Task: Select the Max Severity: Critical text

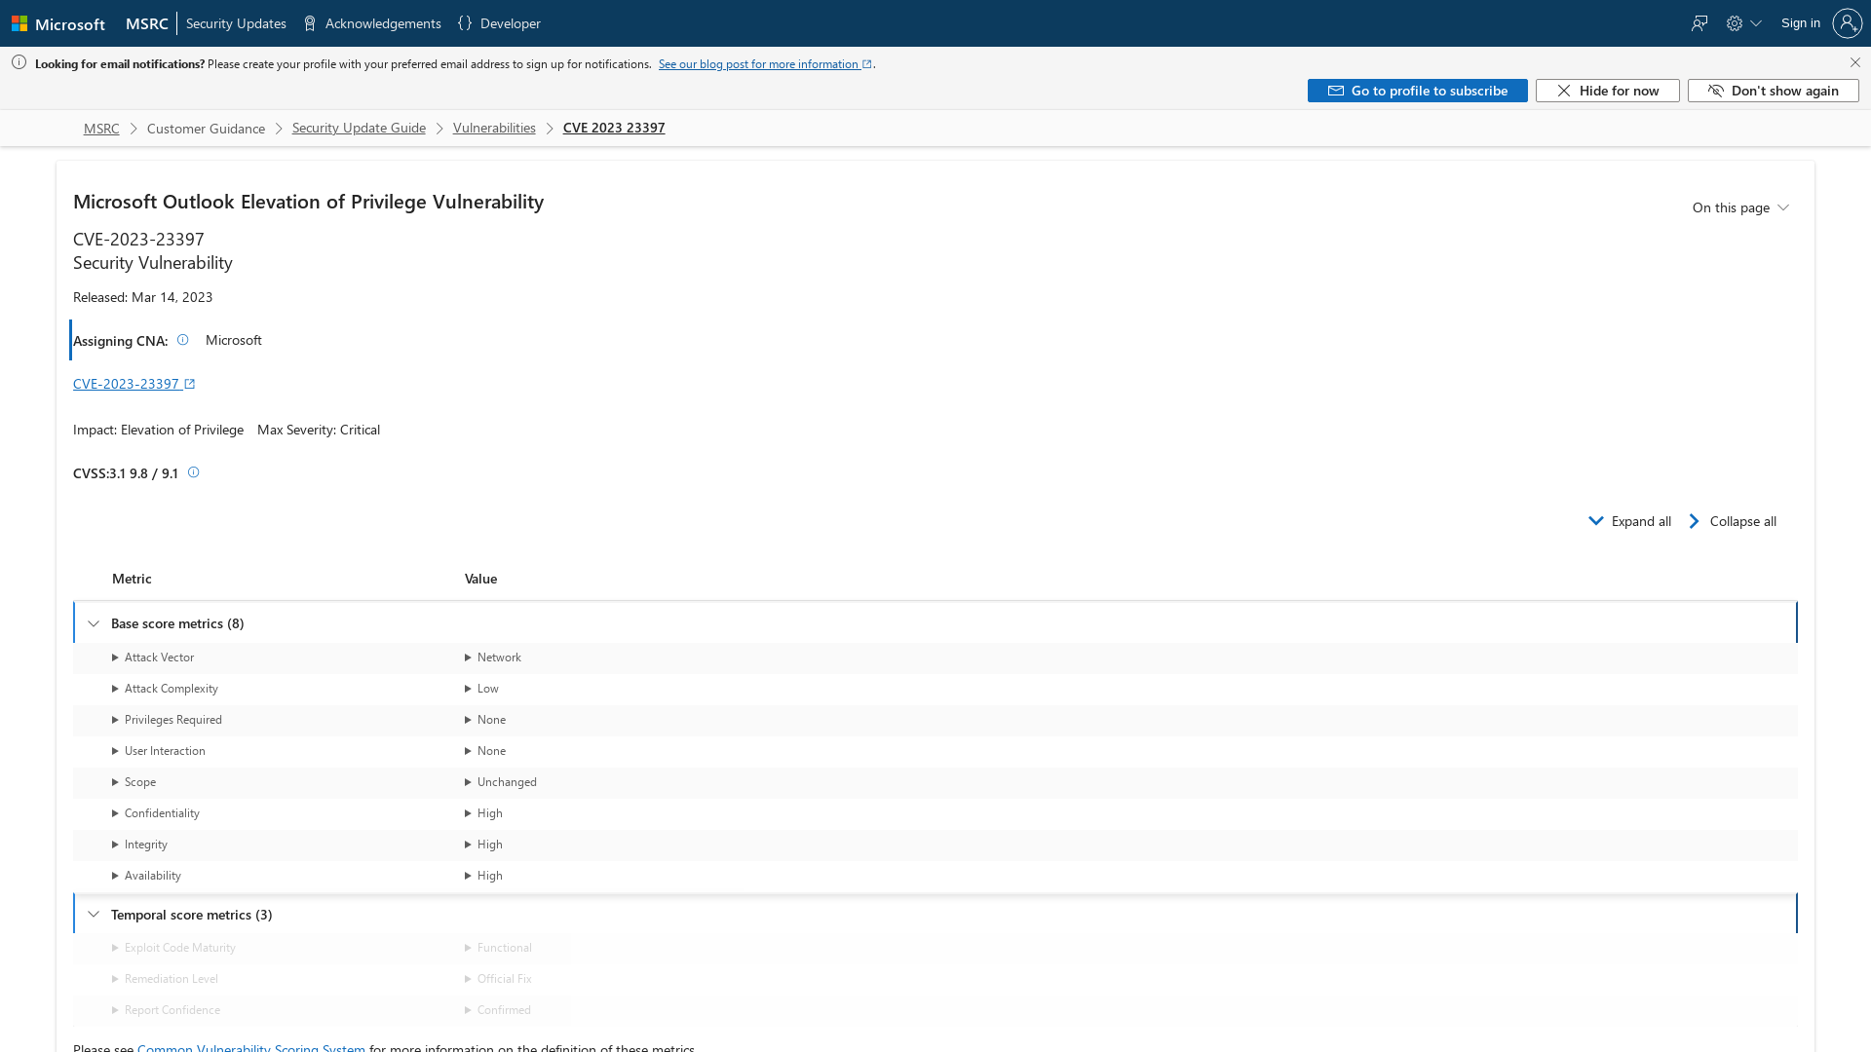Action: [x=319, y=430]
